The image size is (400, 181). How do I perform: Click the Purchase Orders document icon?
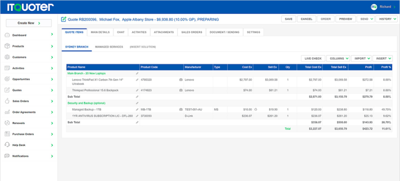click(x=7, y=134)
